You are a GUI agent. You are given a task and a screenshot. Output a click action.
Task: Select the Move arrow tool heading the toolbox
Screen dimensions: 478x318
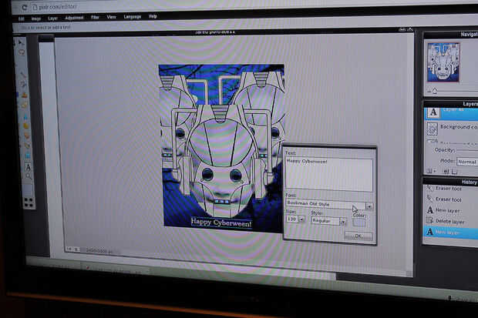click(20, 42)
